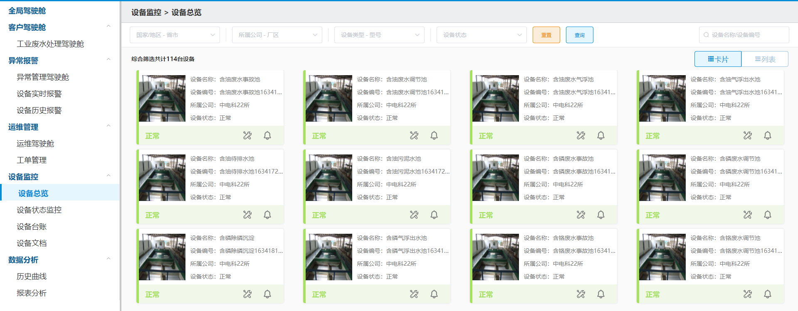Click alarm bell on 含油气浮出水池 card
The image size is (798, 311).
(x=768, y=135)
